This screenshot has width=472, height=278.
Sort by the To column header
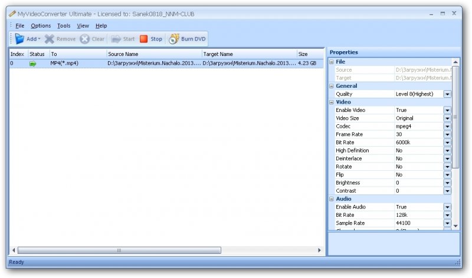[78, 54]
